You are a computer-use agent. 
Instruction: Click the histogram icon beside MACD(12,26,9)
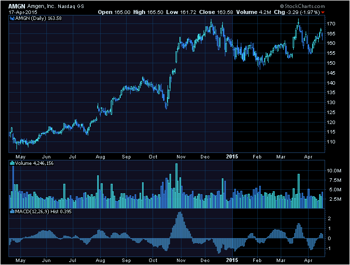click(x=12, y=212)
